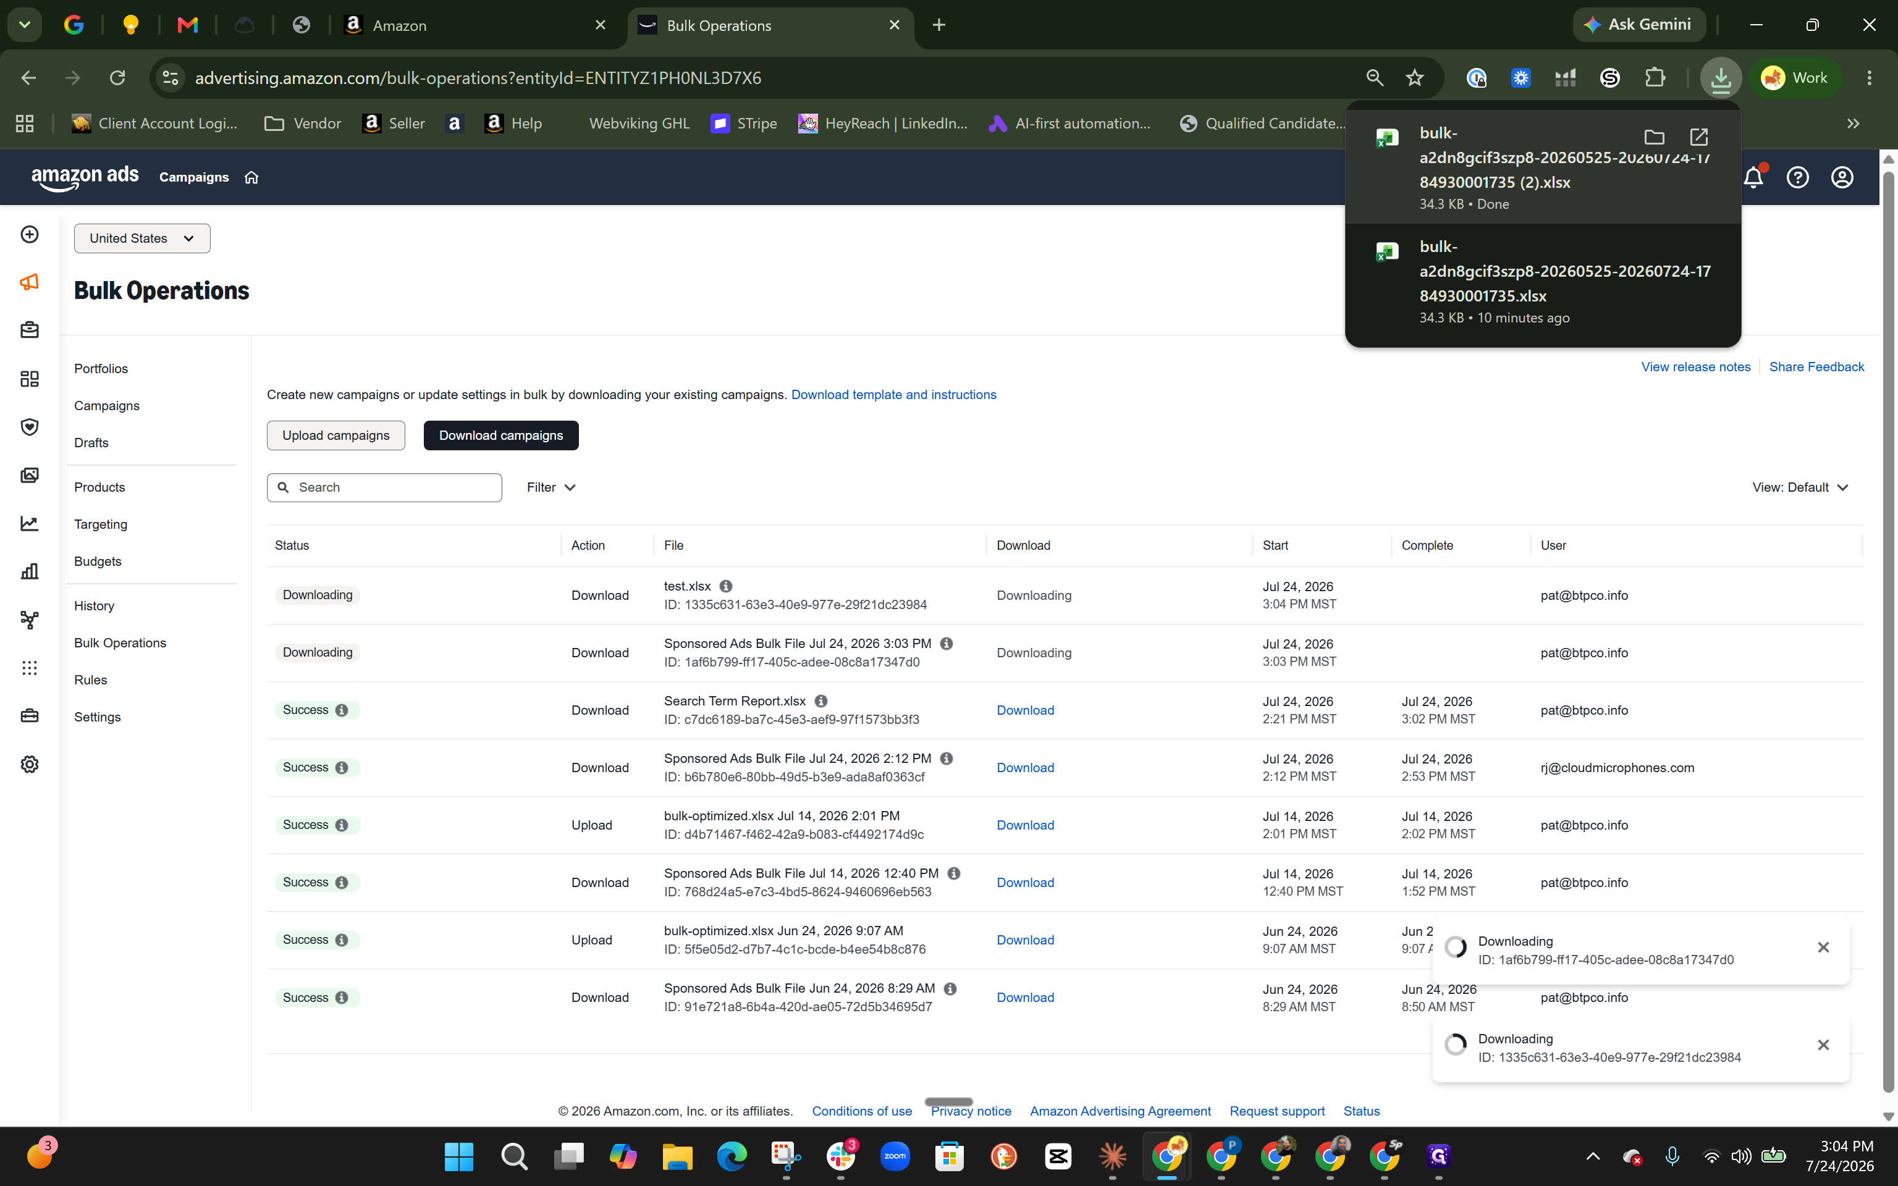
Task: Click the shield brand safety sidebar icon
Action: click(x=30, y=427)
